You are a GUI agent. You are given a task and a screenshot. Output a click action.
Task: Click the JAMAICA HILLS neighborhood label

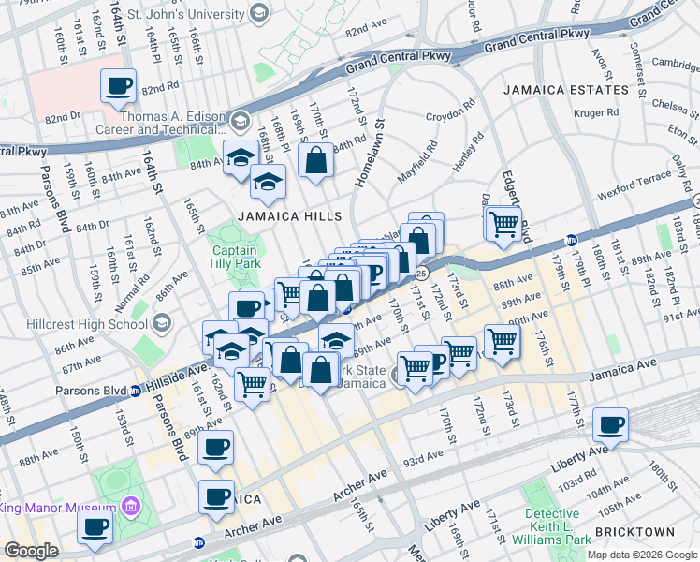point(290,216)
